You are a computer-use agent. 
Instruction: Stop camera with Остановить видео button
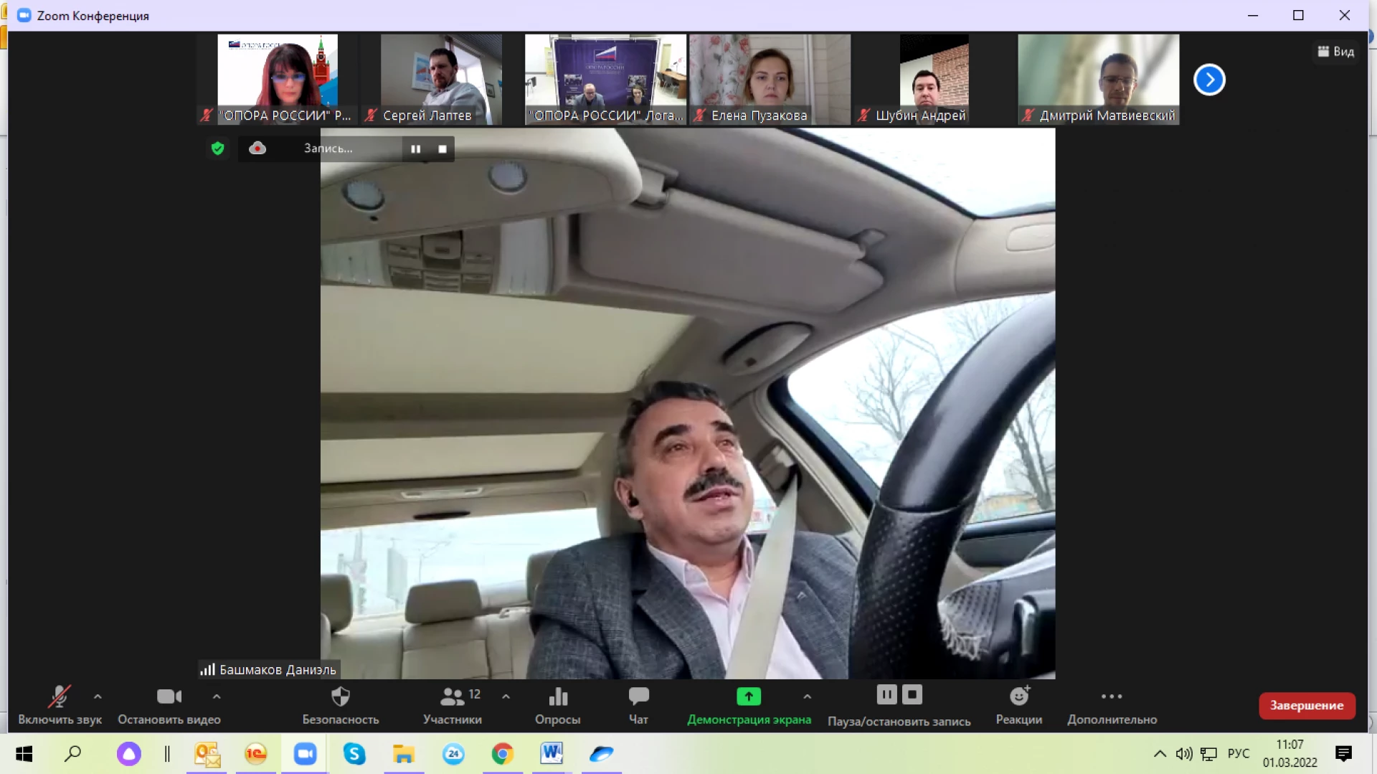tap(169, 705)
